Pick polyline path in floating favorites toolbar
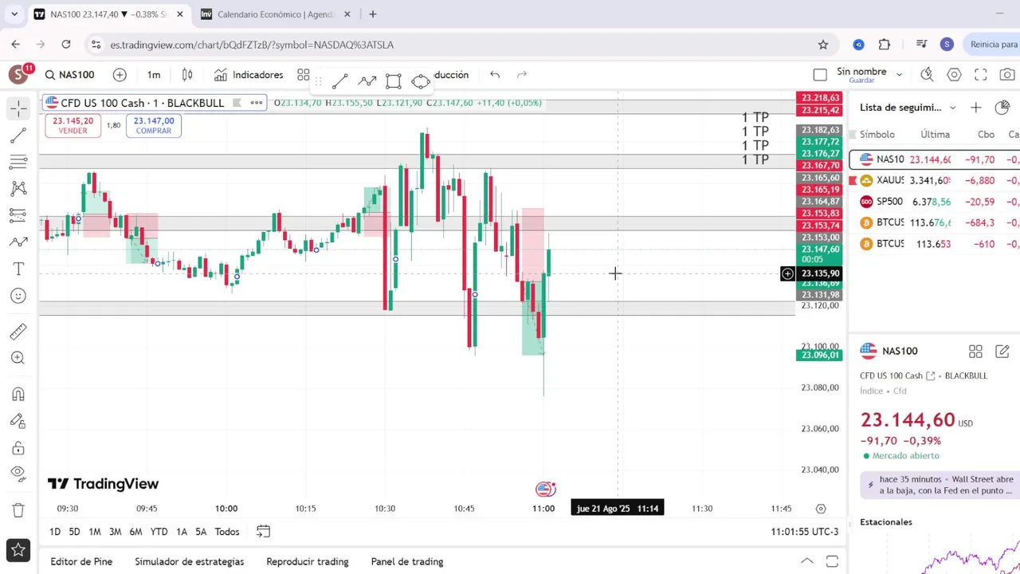Viewport: 1020px width, 574px height. point(367,81)
